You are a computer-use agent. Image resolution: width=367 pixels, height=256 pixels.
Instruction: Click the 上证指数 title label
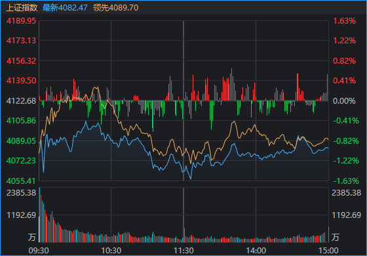click(22, 8)
